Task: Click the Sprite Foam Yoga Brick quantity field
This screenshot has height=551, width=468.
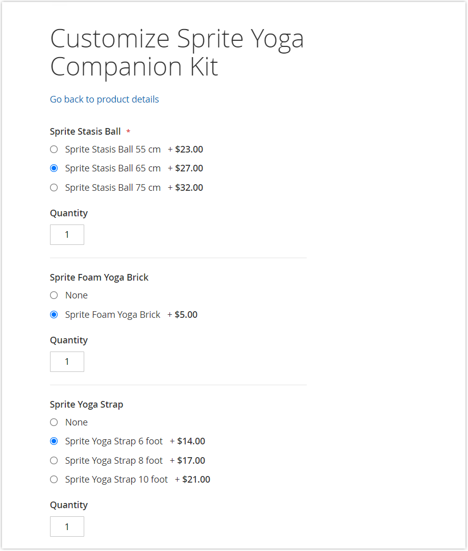Action: (x=67, y=361)
